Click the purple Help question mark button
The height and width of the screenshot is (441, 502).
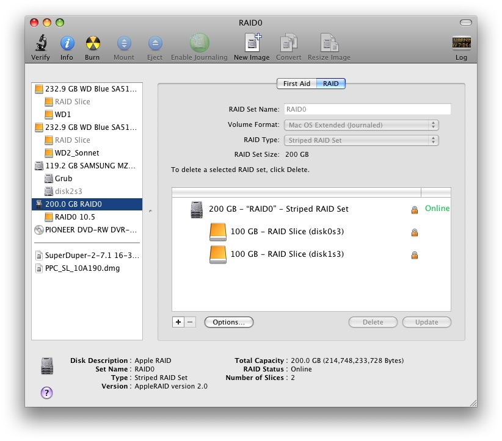46,393
